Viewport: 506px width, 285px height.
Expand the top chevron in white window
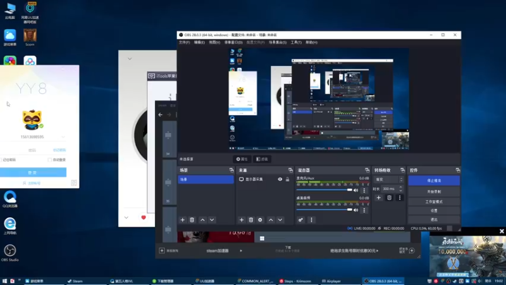(130, 59)
